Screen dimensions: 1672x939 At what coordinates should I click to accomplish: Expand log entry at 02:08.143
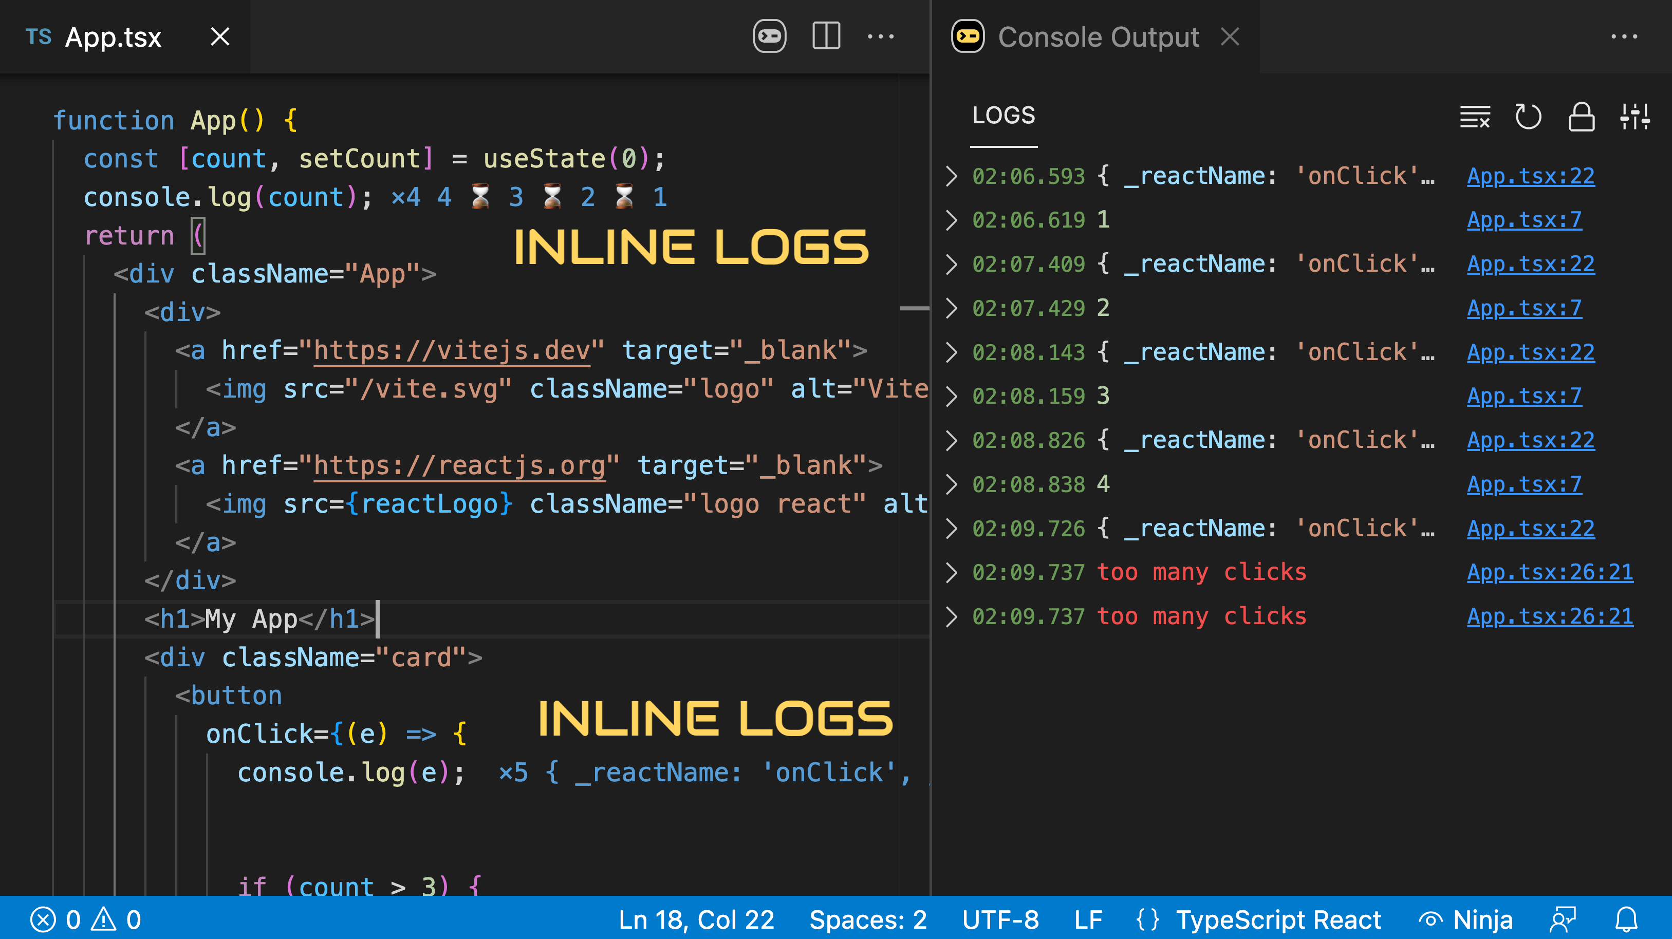pyautogui.click(x=952, y=352)
